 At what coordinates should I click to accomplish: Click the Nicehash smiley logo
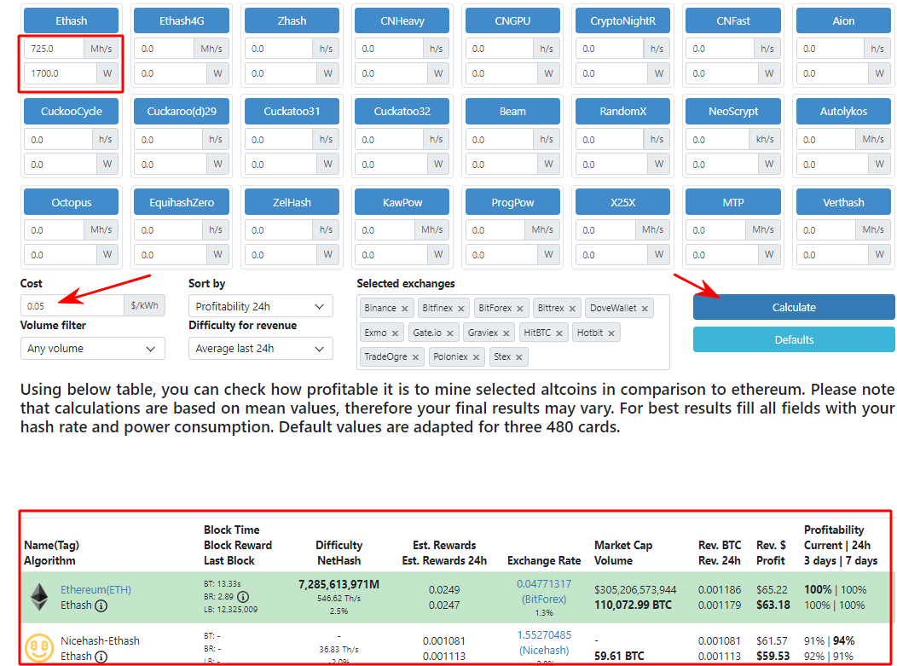[39, 648]
